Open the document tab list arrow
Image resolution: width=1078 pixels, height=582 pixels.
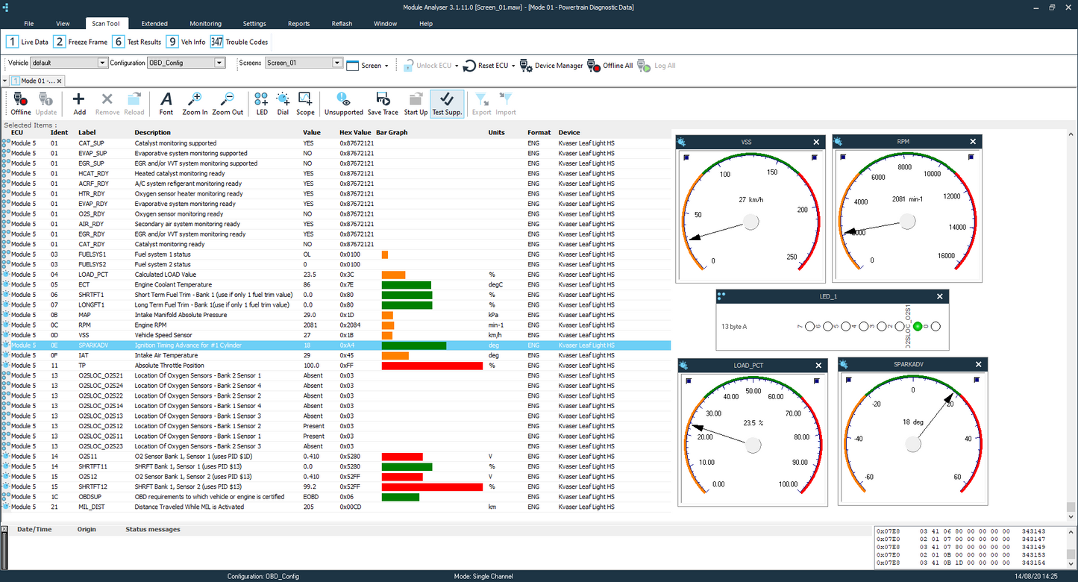pyautogui.click(x=4, y=81)
